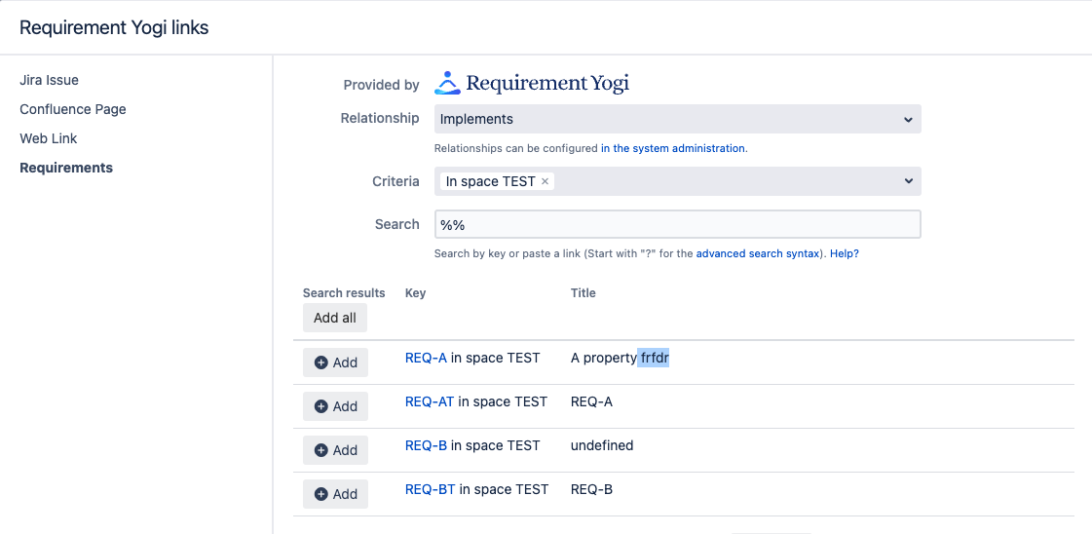Open the Web Link tab
The image size is (1092, 534).
click(49, 138)
